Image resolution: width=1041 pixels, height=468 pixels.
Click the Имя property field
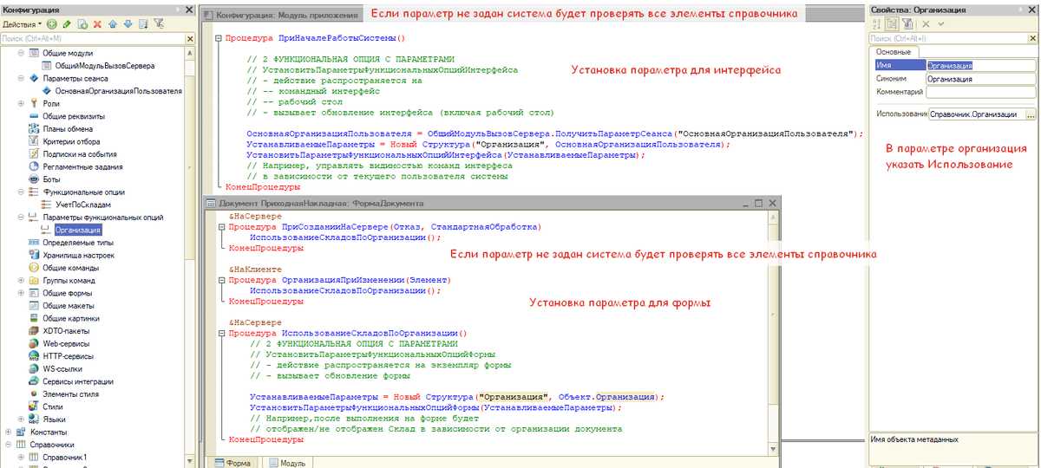coord(981,65)
